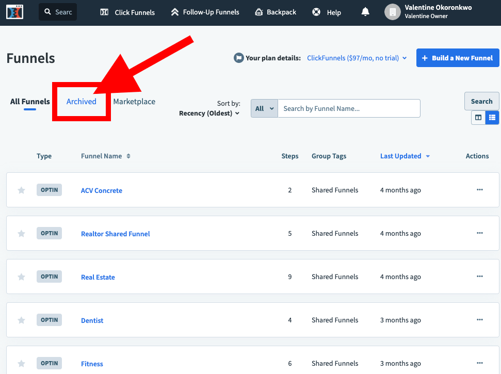This screenshot has width=501, height=374.
Task: Open the ACV Concrete funnel
Action: tap(102, 191)
